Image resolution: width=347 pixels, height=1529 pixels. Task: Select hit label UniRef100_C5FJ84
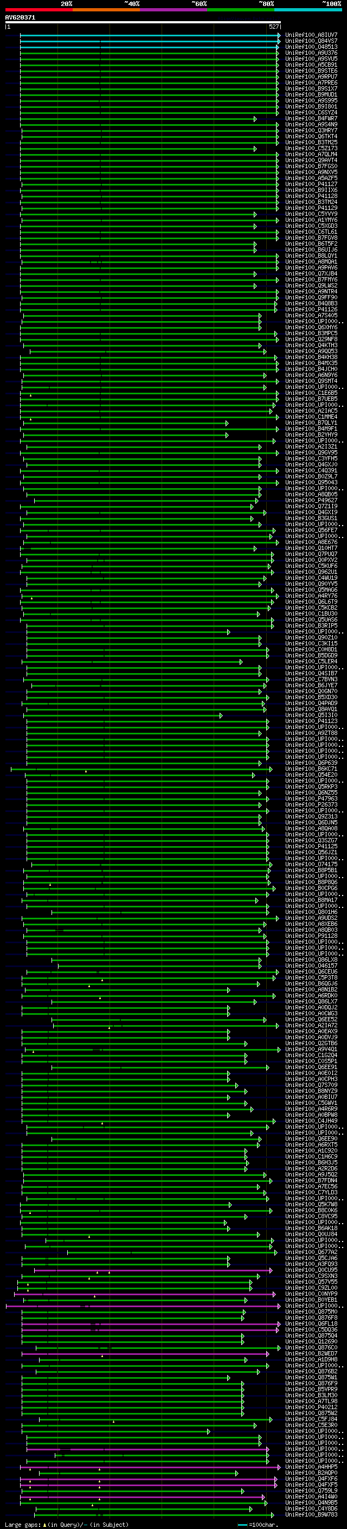click(311, 1418)
